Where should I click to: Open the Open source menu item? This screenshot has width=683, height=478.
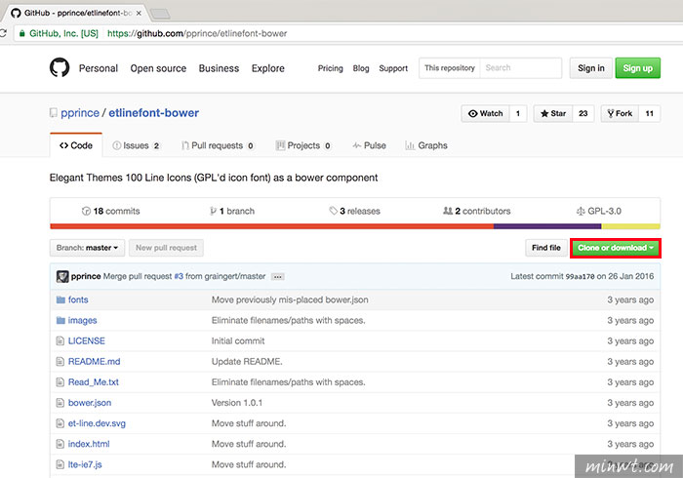[158, 68]
